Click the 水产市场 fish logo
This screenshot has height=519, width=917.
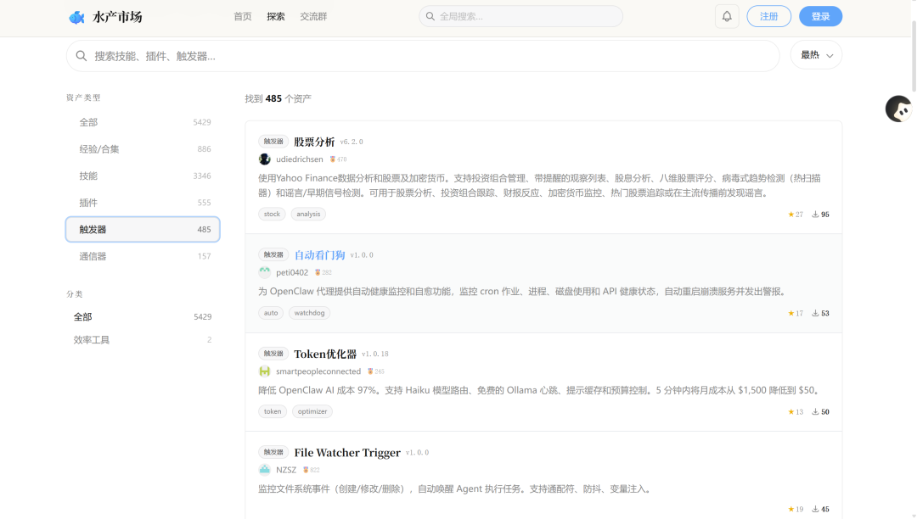pyautogui.click(x=76, y=17)
